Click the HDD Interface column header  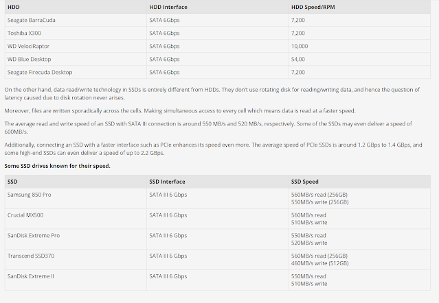point(170,7)
